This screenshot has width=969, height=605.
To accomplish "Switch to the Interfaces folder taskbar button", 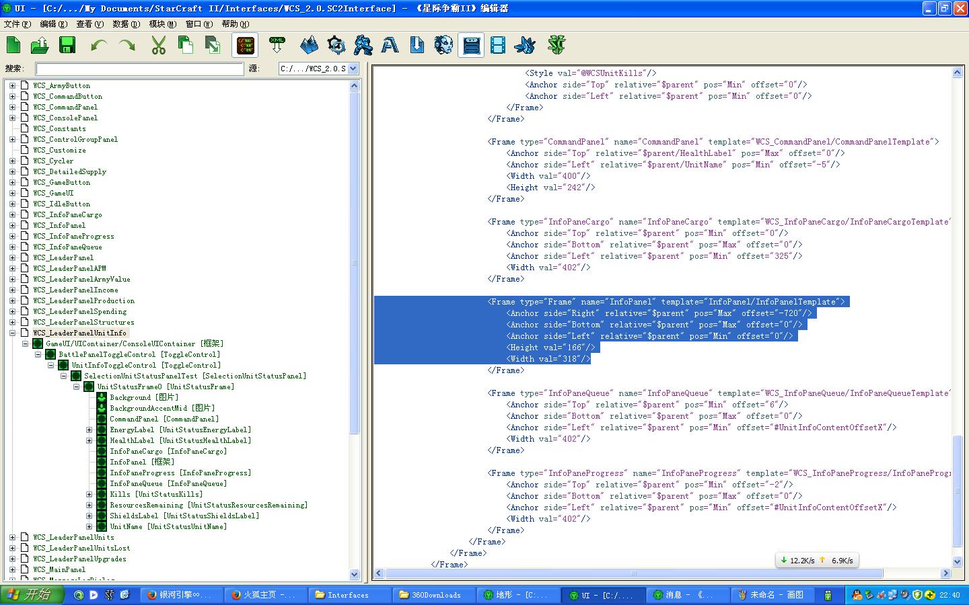I will [x=350, y=595].
